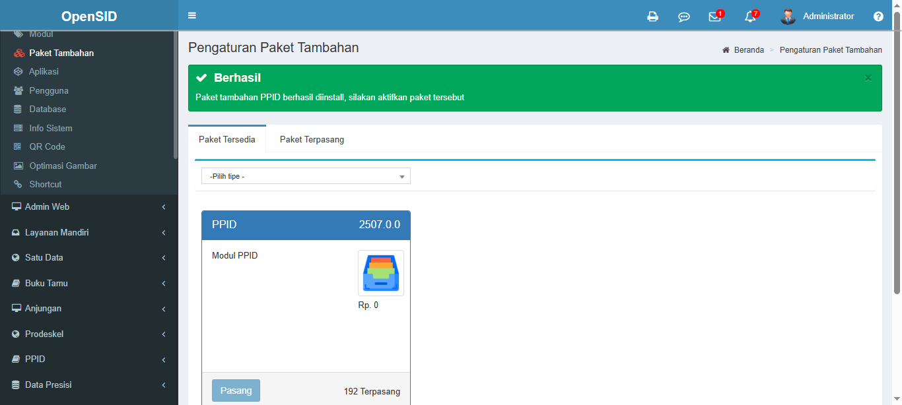902x405 pixels.
Task: Open the Pilih tipe dropdown
Action: (306, 176)
